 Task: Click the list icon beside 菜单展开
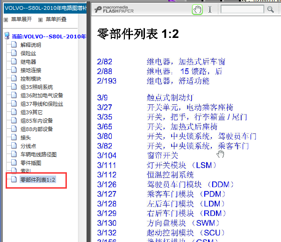coord(6,20)
